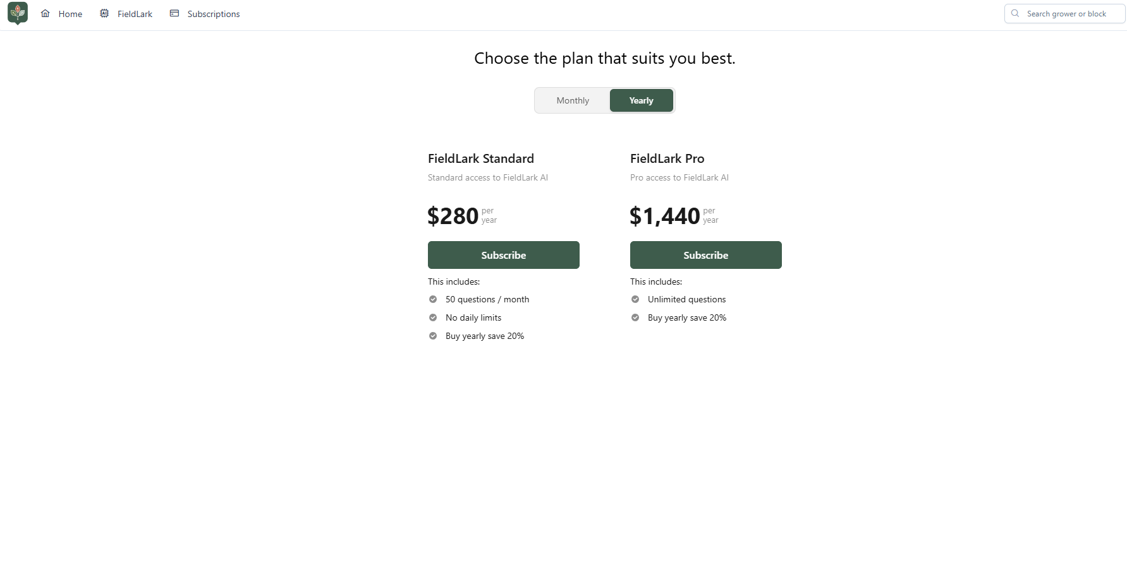Click the Standard plan's yearly savings checkmark
The image size is (1127, 587).
coord(433,336)
